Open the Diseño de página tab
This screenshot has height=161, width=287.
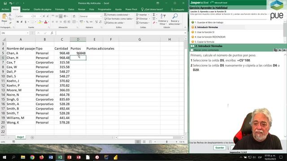43,9
